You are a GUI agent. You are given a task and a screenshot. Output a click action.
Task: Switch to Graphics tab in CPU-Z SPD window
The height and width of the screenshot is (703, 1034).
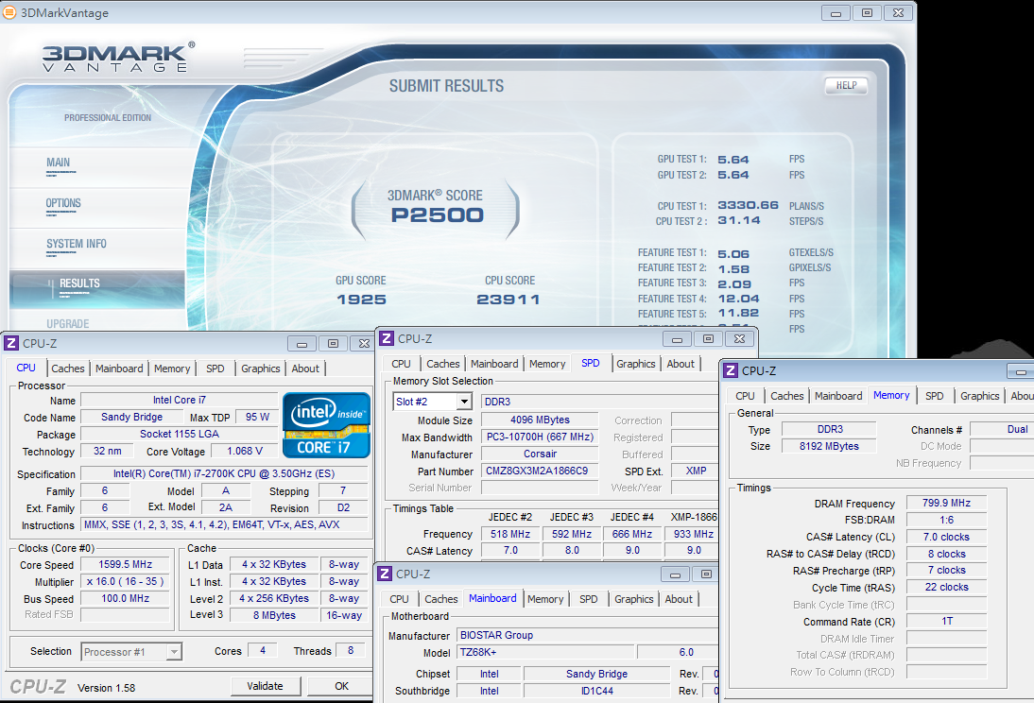(x=636, y=364)
